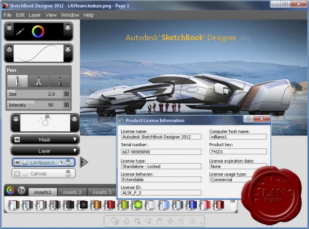This screenshot has height=229, width=309.
Task: Close the layer preview thumbnail panel
Action: coord(74,118)
